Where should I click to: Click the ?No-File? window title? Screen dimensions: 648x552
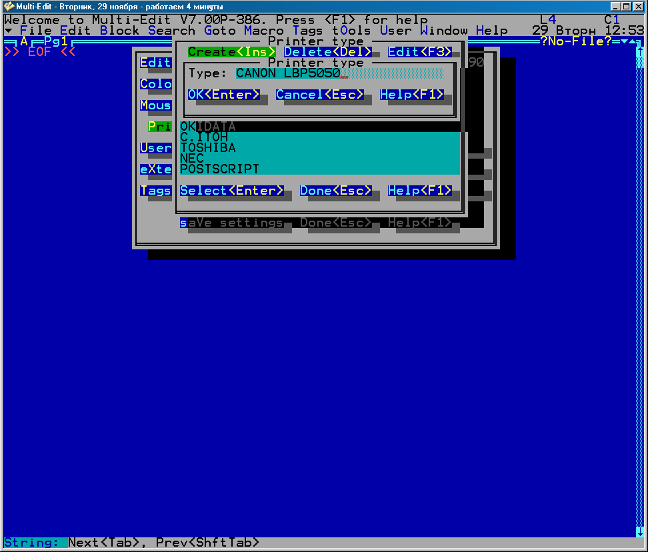pyautogui.click(x=576, y=41)
